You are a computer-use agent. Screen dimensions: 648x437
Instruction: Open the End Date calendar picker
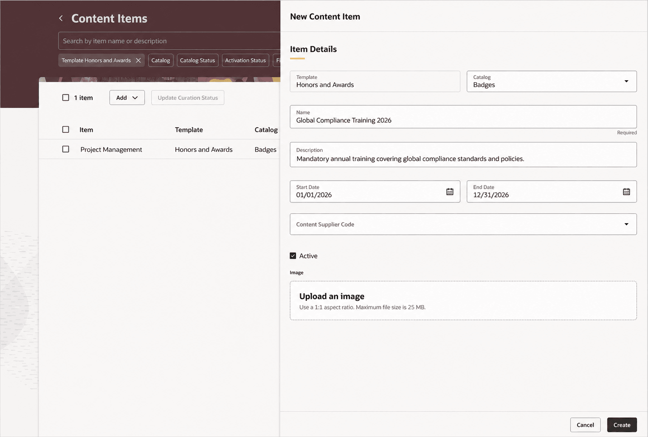click(626, 191)
